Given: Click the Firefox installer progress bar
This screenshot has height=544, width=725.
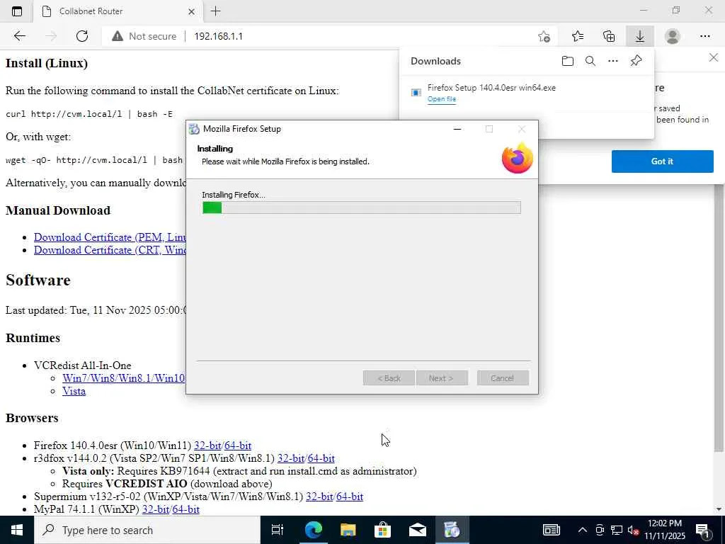Looking at the screenshot, I should [362, 208].
